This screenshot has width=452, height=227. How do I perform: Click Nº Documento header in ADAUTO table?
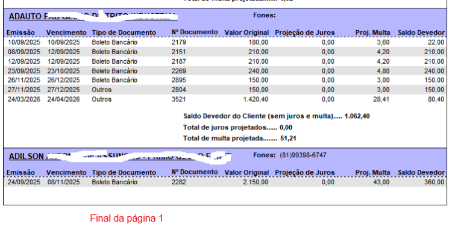coord(195,33)
